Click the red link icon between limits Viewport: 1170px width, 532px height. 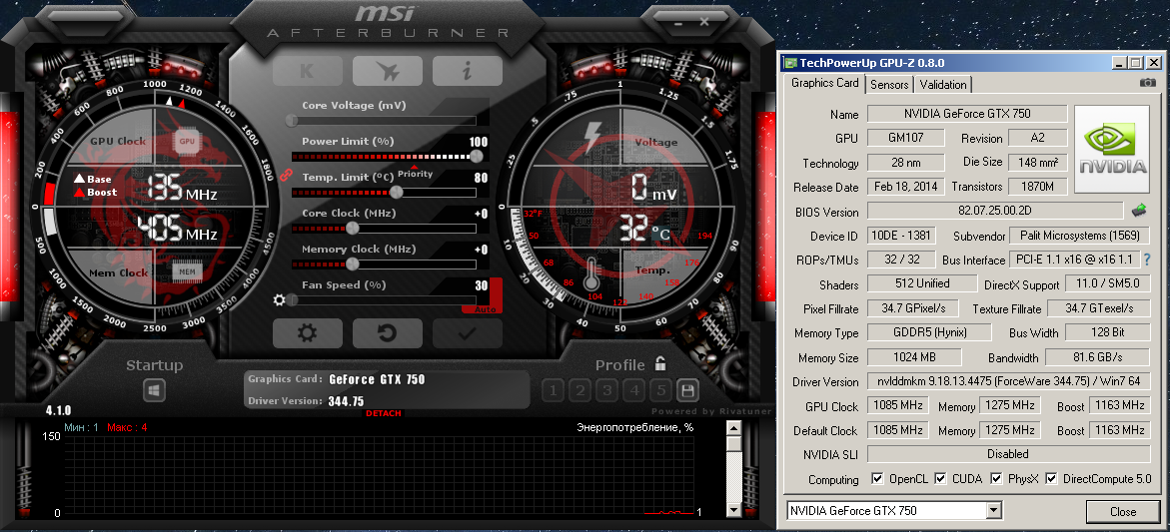284,176
